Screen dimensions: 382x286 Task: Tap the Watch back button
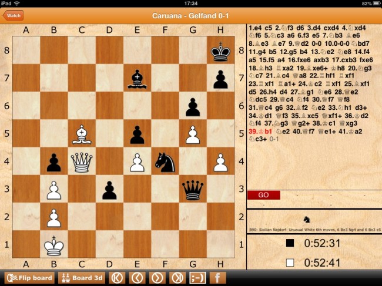(x=13, y=15)
